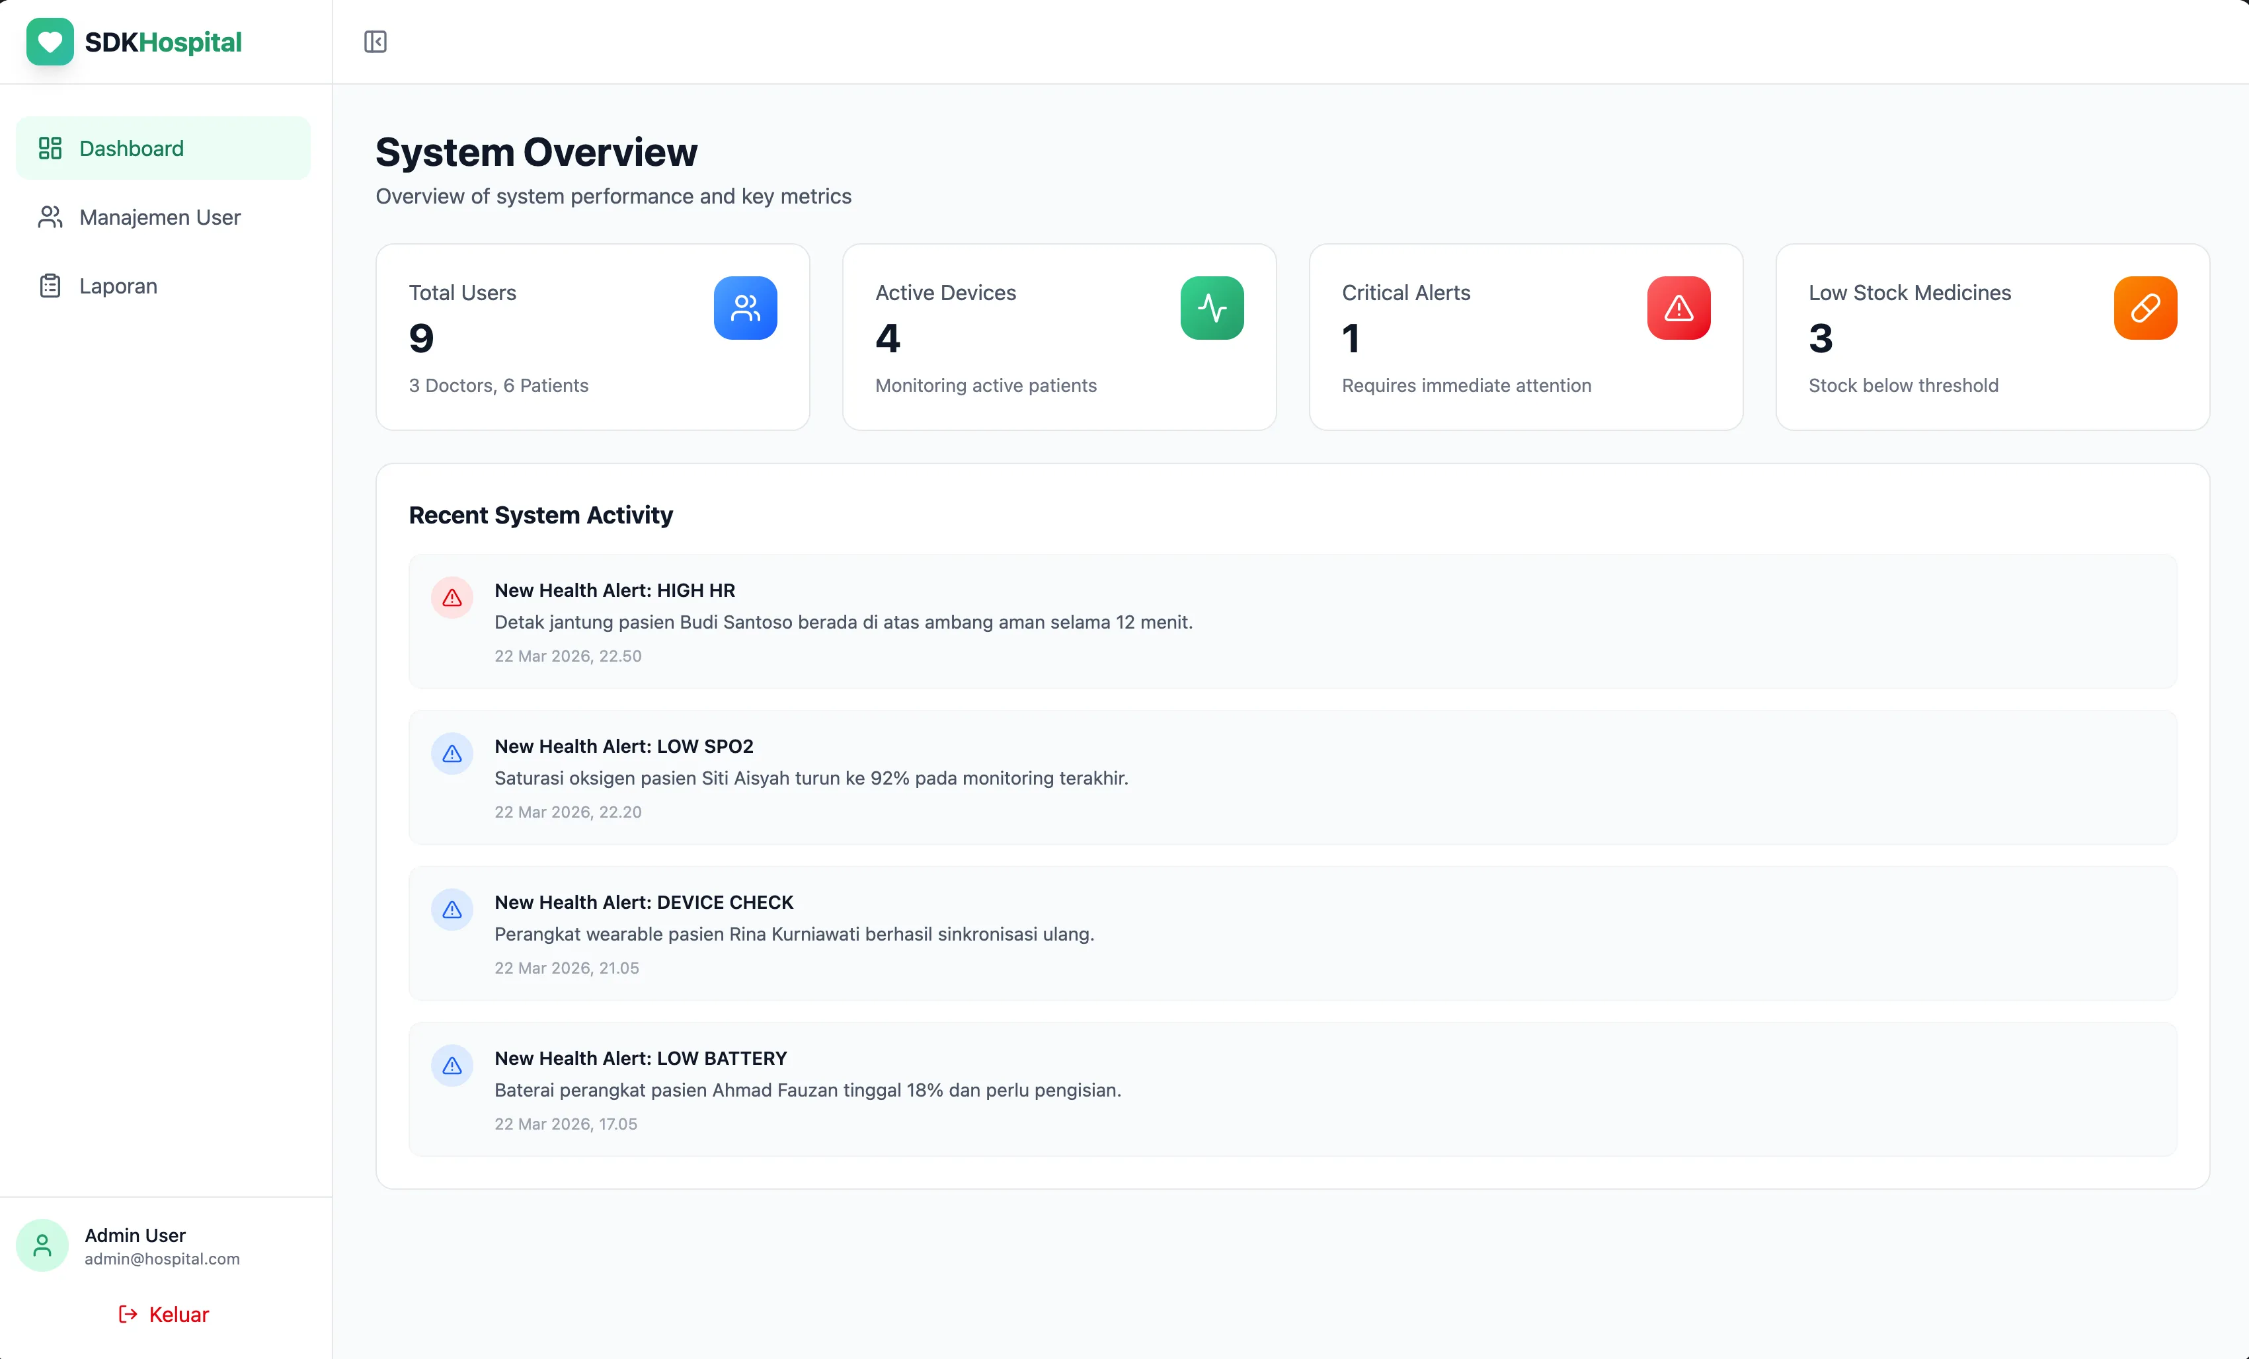Viewport: 2249px width, 1359px height.
Task: Click the warning icon on HIGH HR alert
Action: (x=452, y=598)
